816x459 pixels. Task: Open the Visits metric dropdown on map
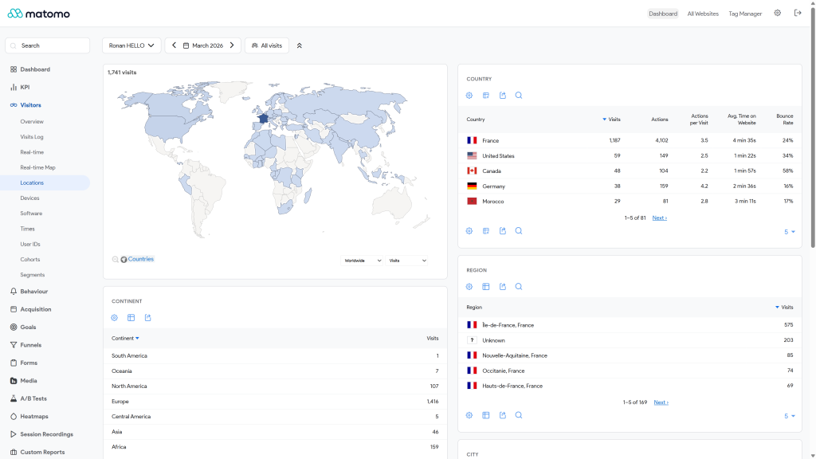pos(407,261)
